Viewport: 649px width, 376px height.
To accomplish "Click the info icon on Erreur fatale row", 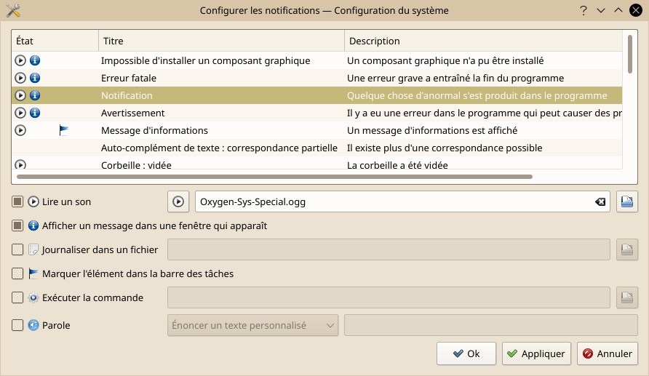I will [35, 78].
